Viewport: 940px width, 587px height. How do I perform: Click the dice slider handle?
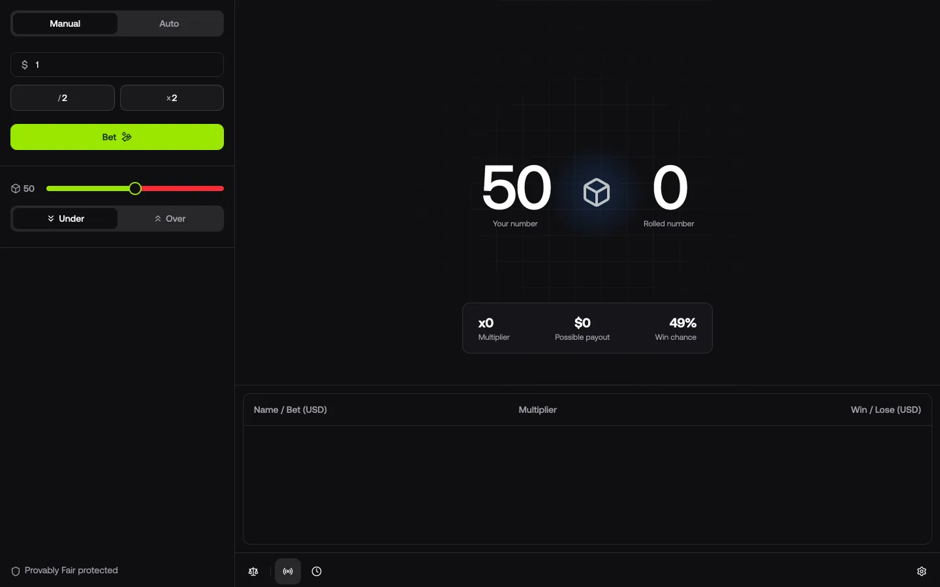click(x=135, y=188)
